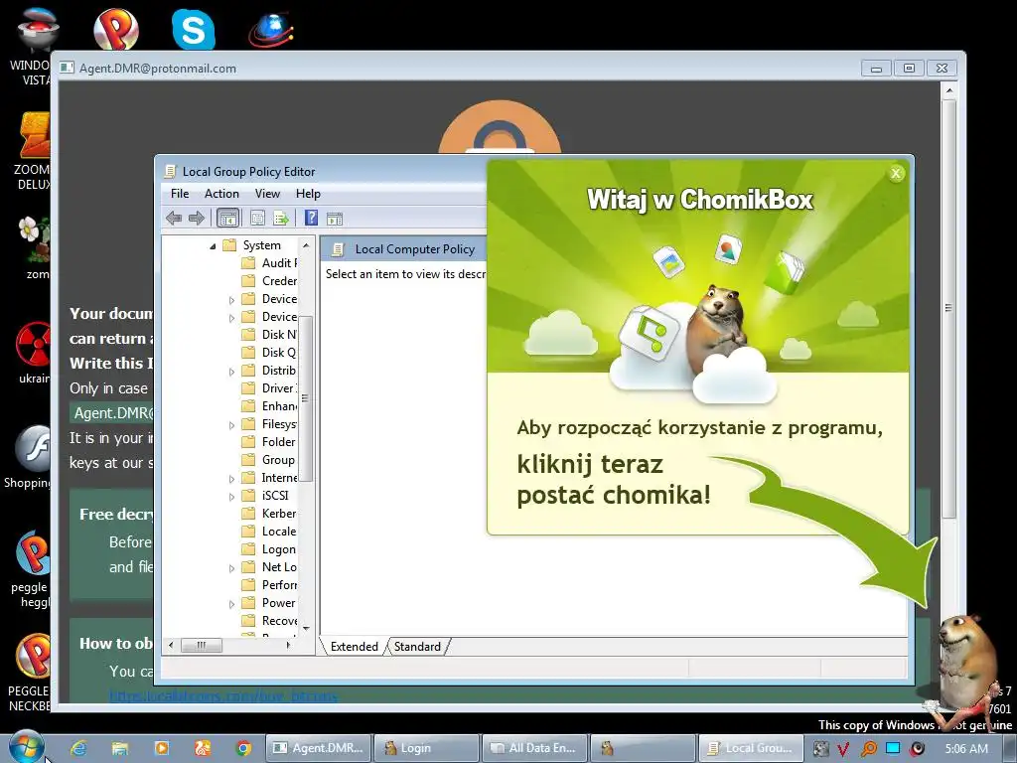Click the tree's horizontal scrollbar thumb

[x=201, y=645]
